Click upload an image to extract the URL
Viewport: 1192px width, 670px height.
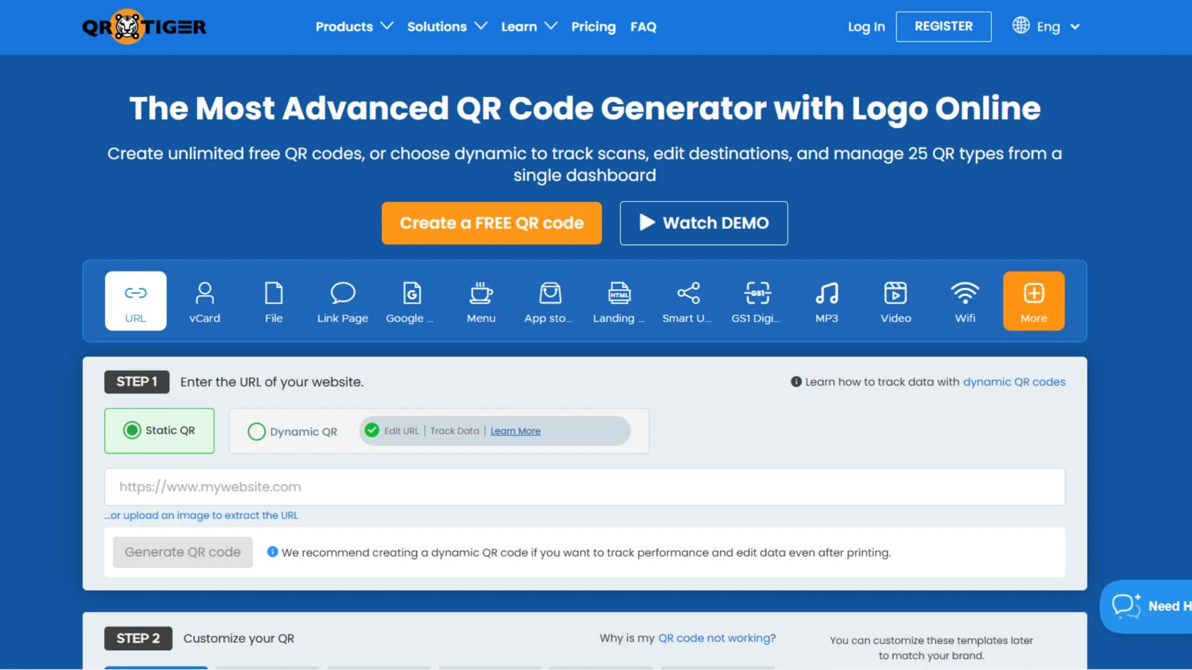(201, 516)
